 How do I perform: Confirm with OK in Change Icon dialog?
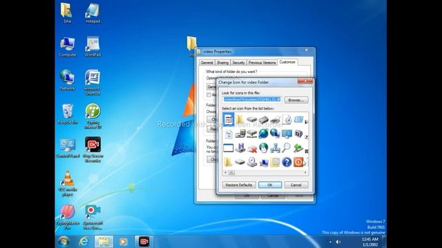pos(270,185)
